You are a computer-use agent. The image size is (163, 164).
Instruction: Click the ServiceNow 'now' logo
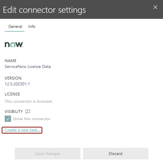pos(14,44)
